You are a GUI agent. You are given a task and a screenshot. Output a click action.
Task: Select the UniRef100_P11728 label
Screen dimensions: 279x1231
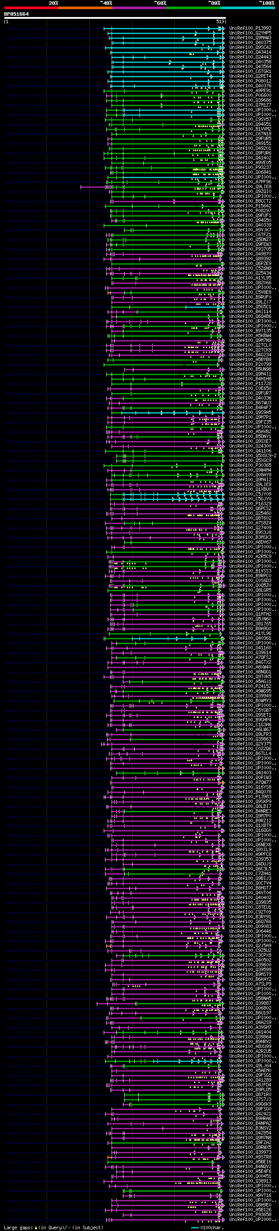click(250, 384)
